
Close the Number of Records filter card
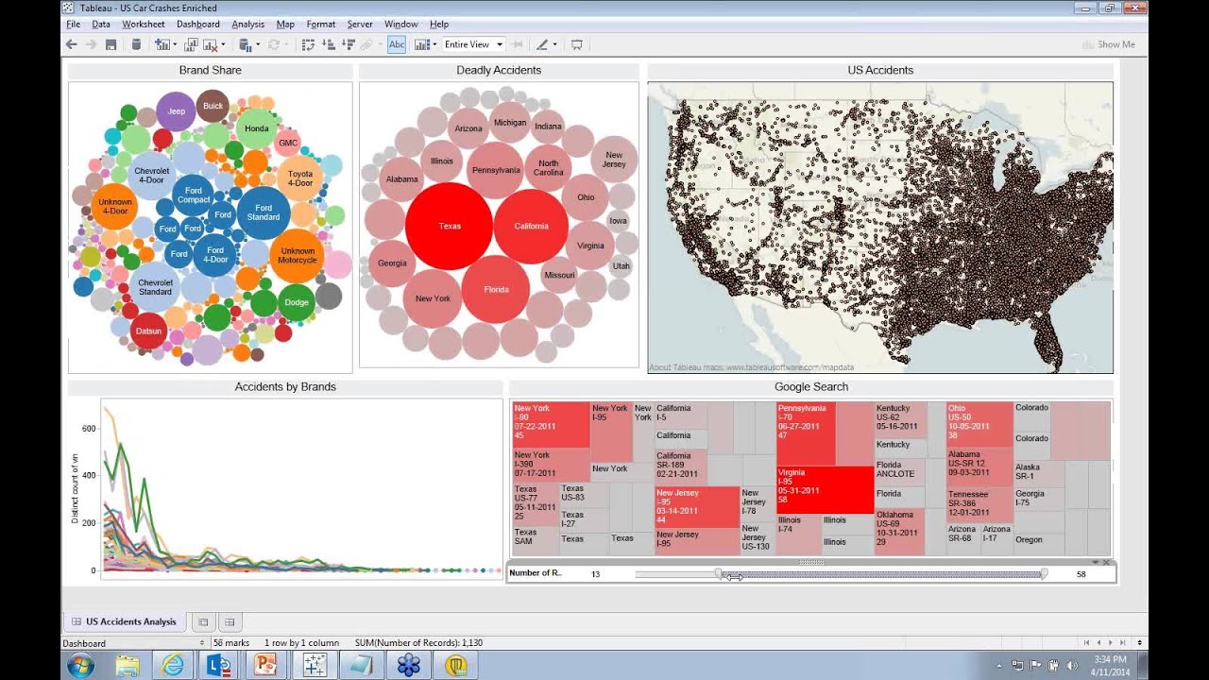click(1106, 563)
